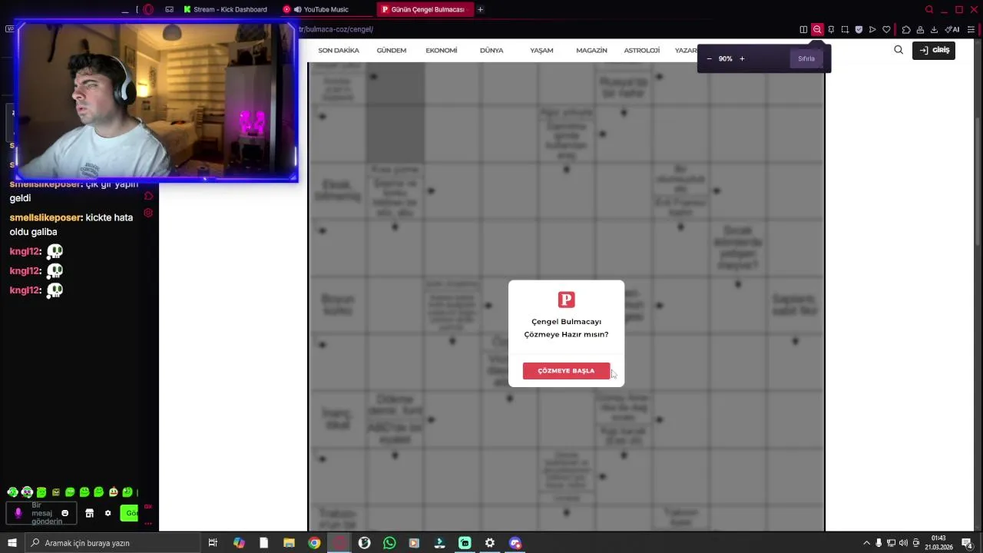This screenshot has width=983, height=553.
Task: Open volume control in system tray
Action: (x=903, y=543)
